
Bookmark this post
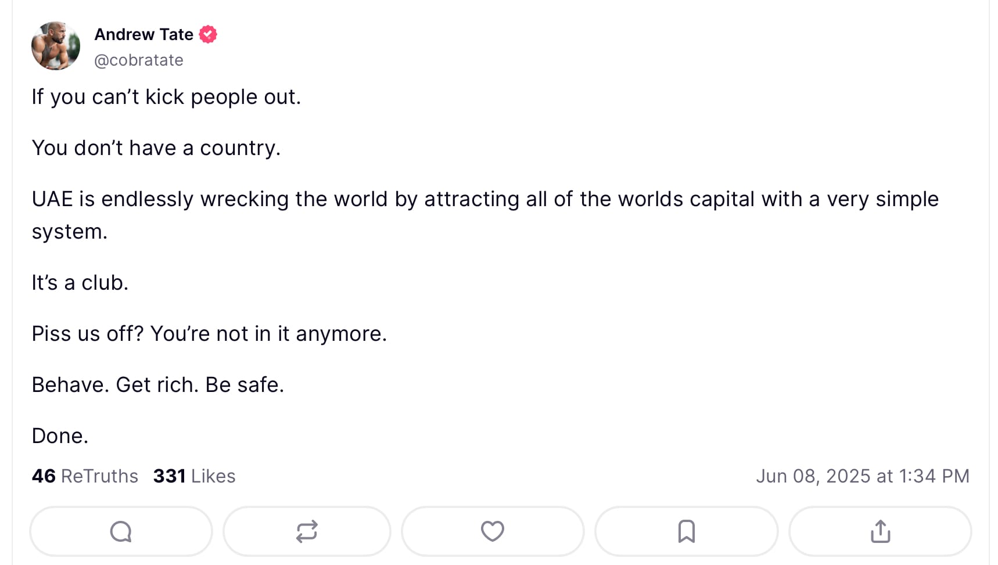686,531
